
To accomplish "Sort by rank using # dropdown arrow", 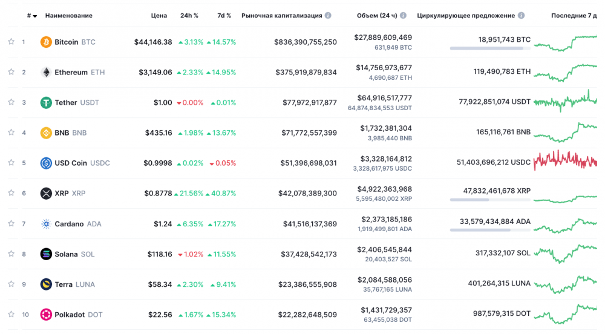I will click(x=35, y=16).
